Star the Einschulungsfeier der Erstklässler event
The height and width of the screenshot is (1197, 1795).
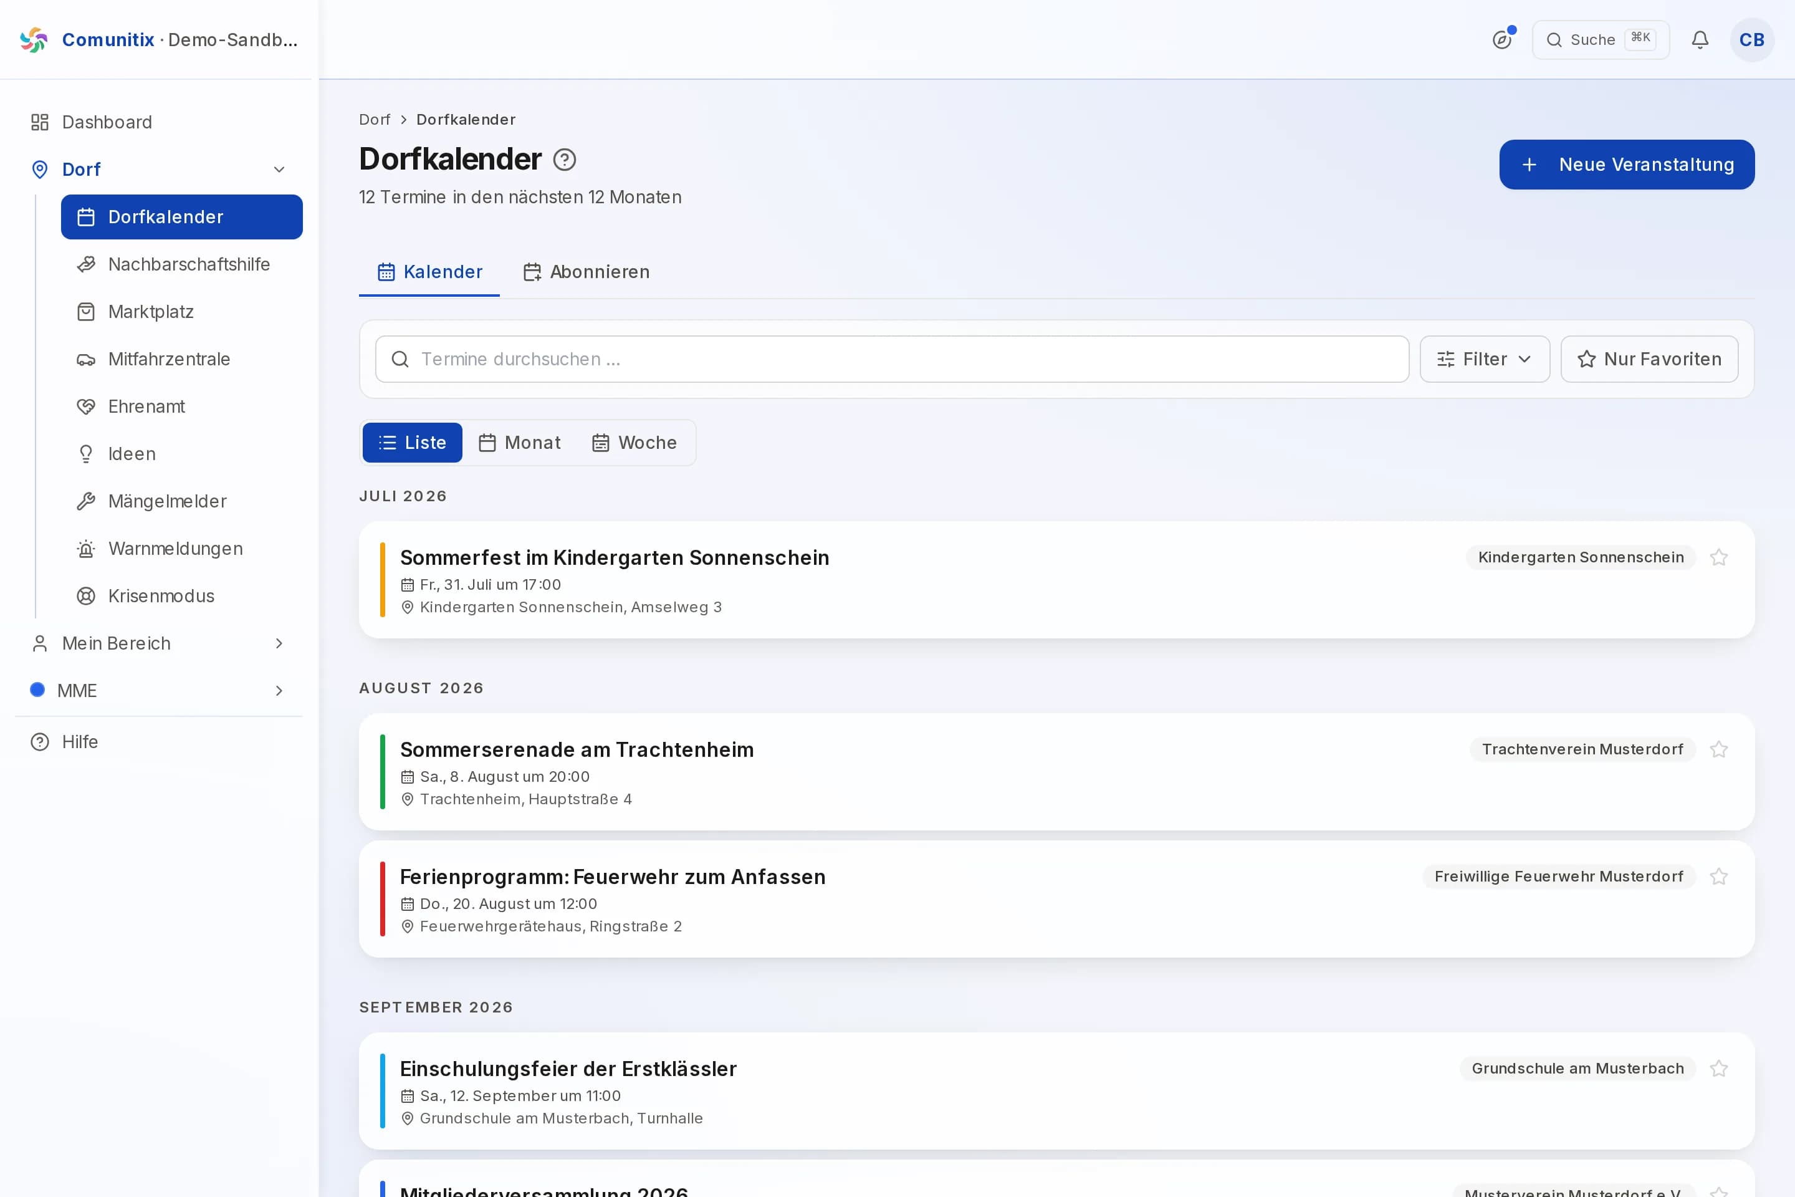click(1719, 1069)
